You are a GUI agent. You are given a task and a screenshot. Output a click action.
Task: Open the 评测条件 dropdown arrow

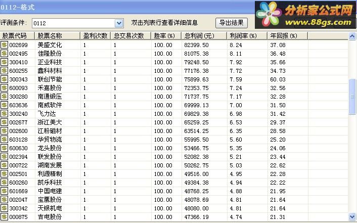pos(119,23)
